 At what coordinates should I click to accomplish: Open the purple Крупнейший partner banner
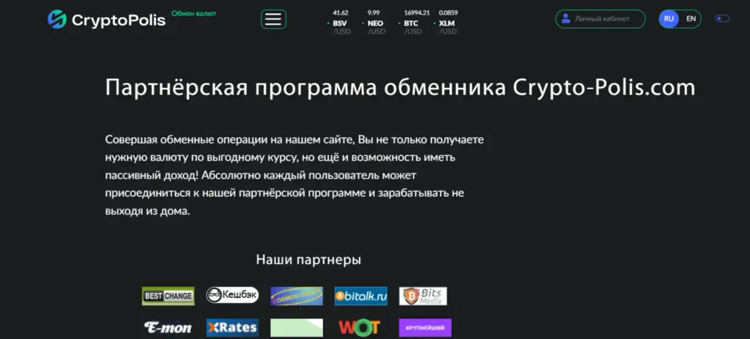(x=426, y=328)
